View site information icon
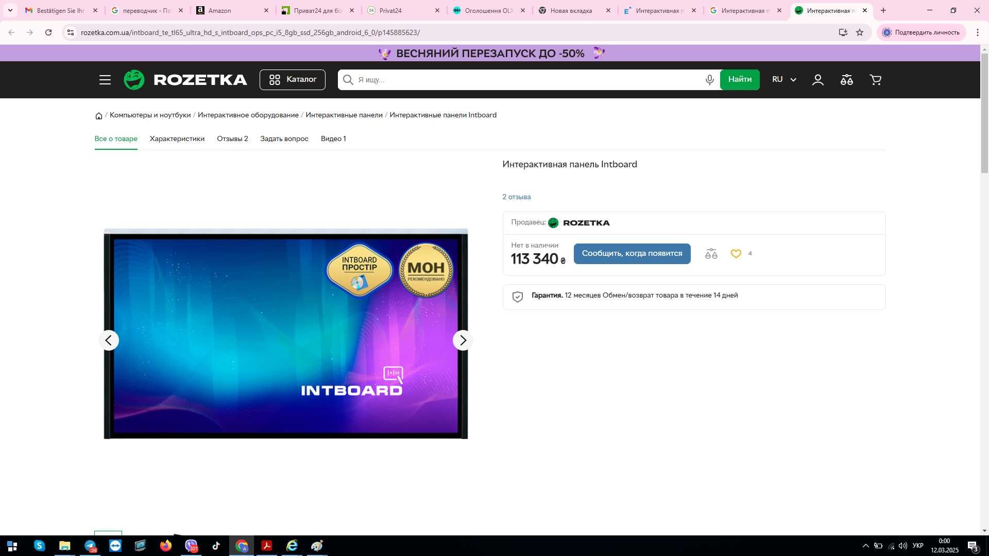The width and height of the screenshot is (989, 556). 71,32
